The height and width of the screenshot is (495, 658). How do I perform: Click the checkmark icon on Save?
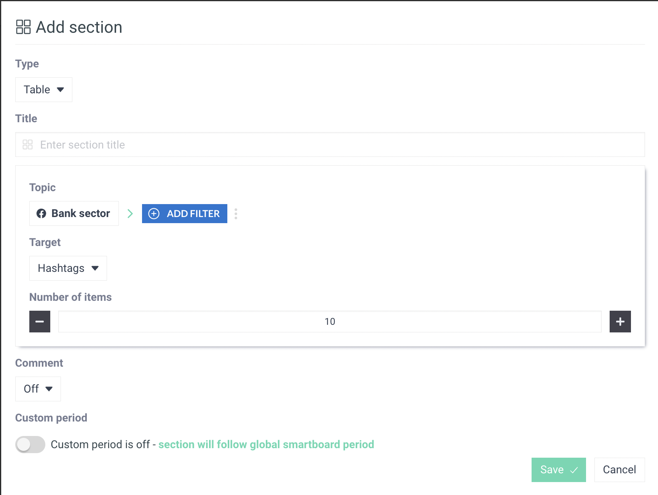(574, 470)
